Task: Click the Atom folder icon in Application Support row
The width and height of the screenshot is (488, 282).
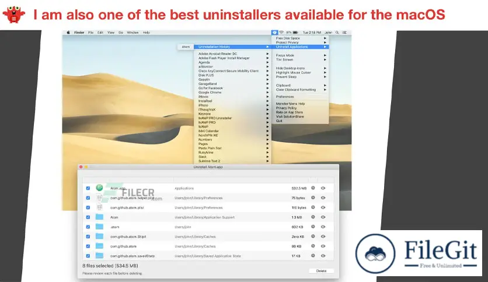Action: tap(99, 217)
